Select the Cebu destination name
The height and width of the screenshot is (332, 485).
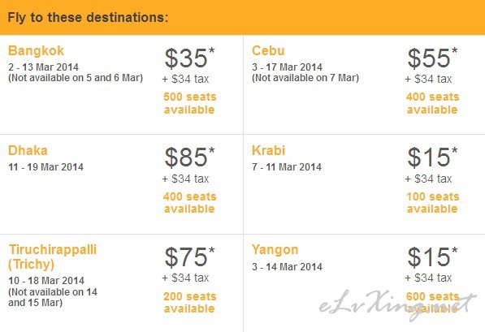[268, 50]
